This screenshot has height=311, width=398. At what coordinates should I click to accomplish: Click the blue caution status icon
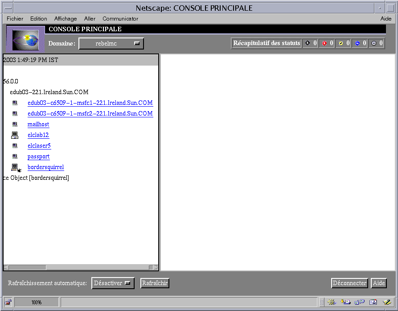[357, 43]
